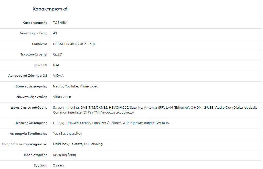Click the Δυνατότητες σύνδεσης row label
This screenshot has width=263, height=169.
28,108
